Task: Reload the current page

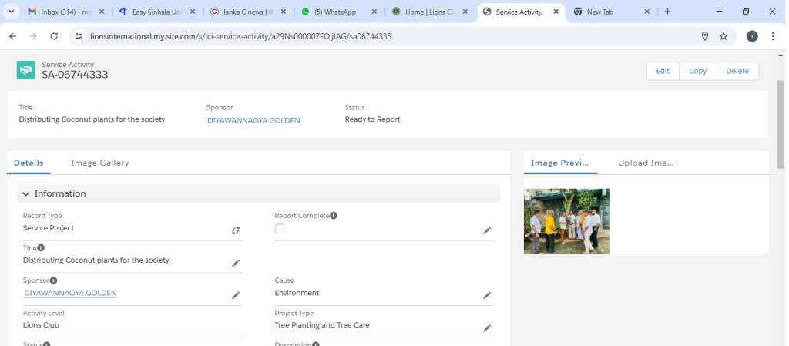Action: click(54, 36)
